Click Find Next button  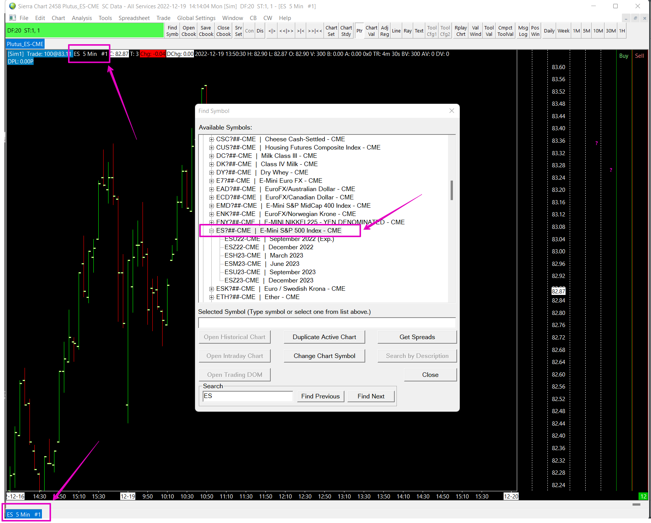(x=371, y=396)
